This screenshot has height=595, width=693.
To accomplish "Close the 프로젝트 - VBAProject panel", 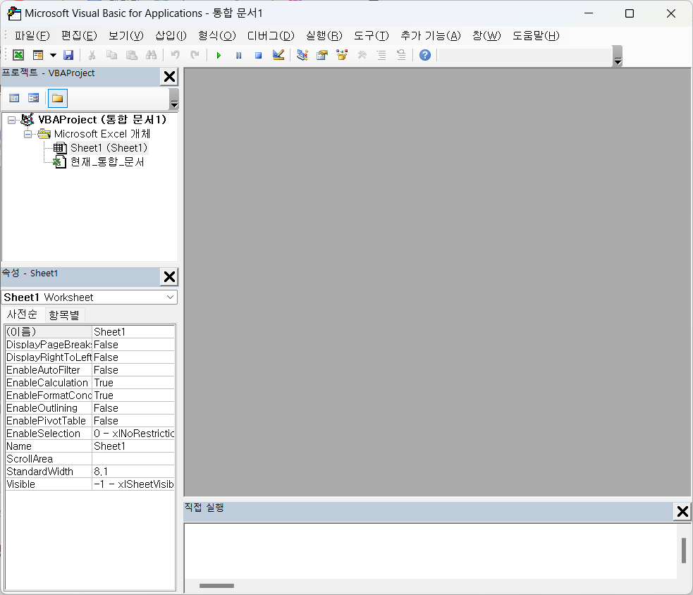I will click(x=169, y=76).
